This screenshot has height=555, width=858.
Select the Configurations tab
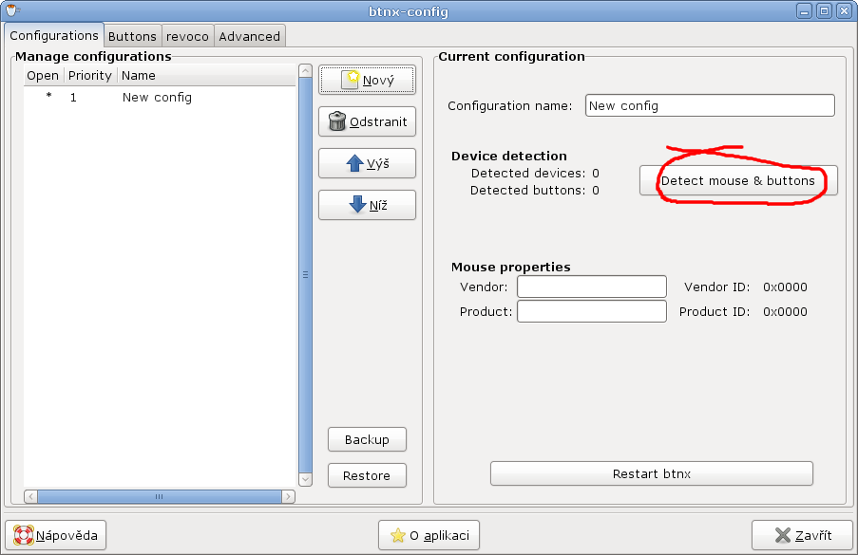pyautogui.click(x=54, y=35)
